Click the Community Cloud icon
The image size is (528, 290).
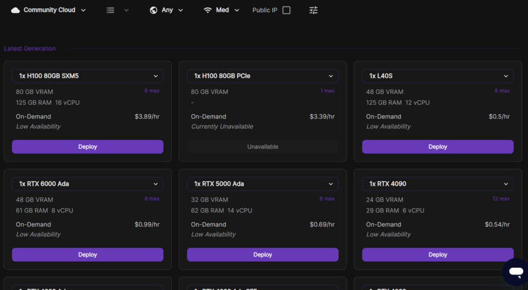click(15, 10)
